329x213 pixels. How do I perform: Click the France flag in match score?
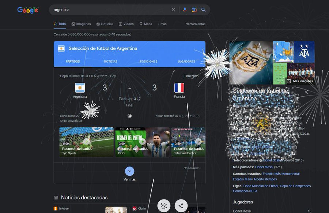click(179, 88)
